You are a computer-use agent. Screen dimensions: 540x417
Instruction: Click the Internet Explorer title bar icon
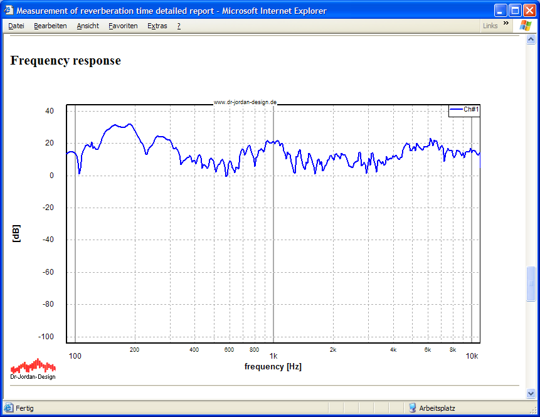click(8, 10)
